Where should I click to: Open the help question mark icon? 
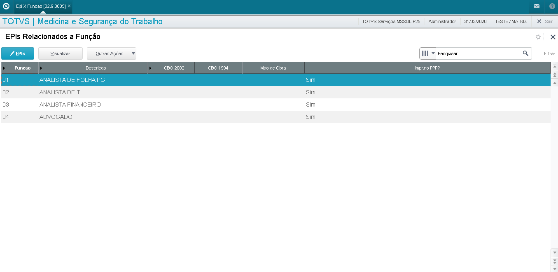pyautogui.click(x=552, y=6)
